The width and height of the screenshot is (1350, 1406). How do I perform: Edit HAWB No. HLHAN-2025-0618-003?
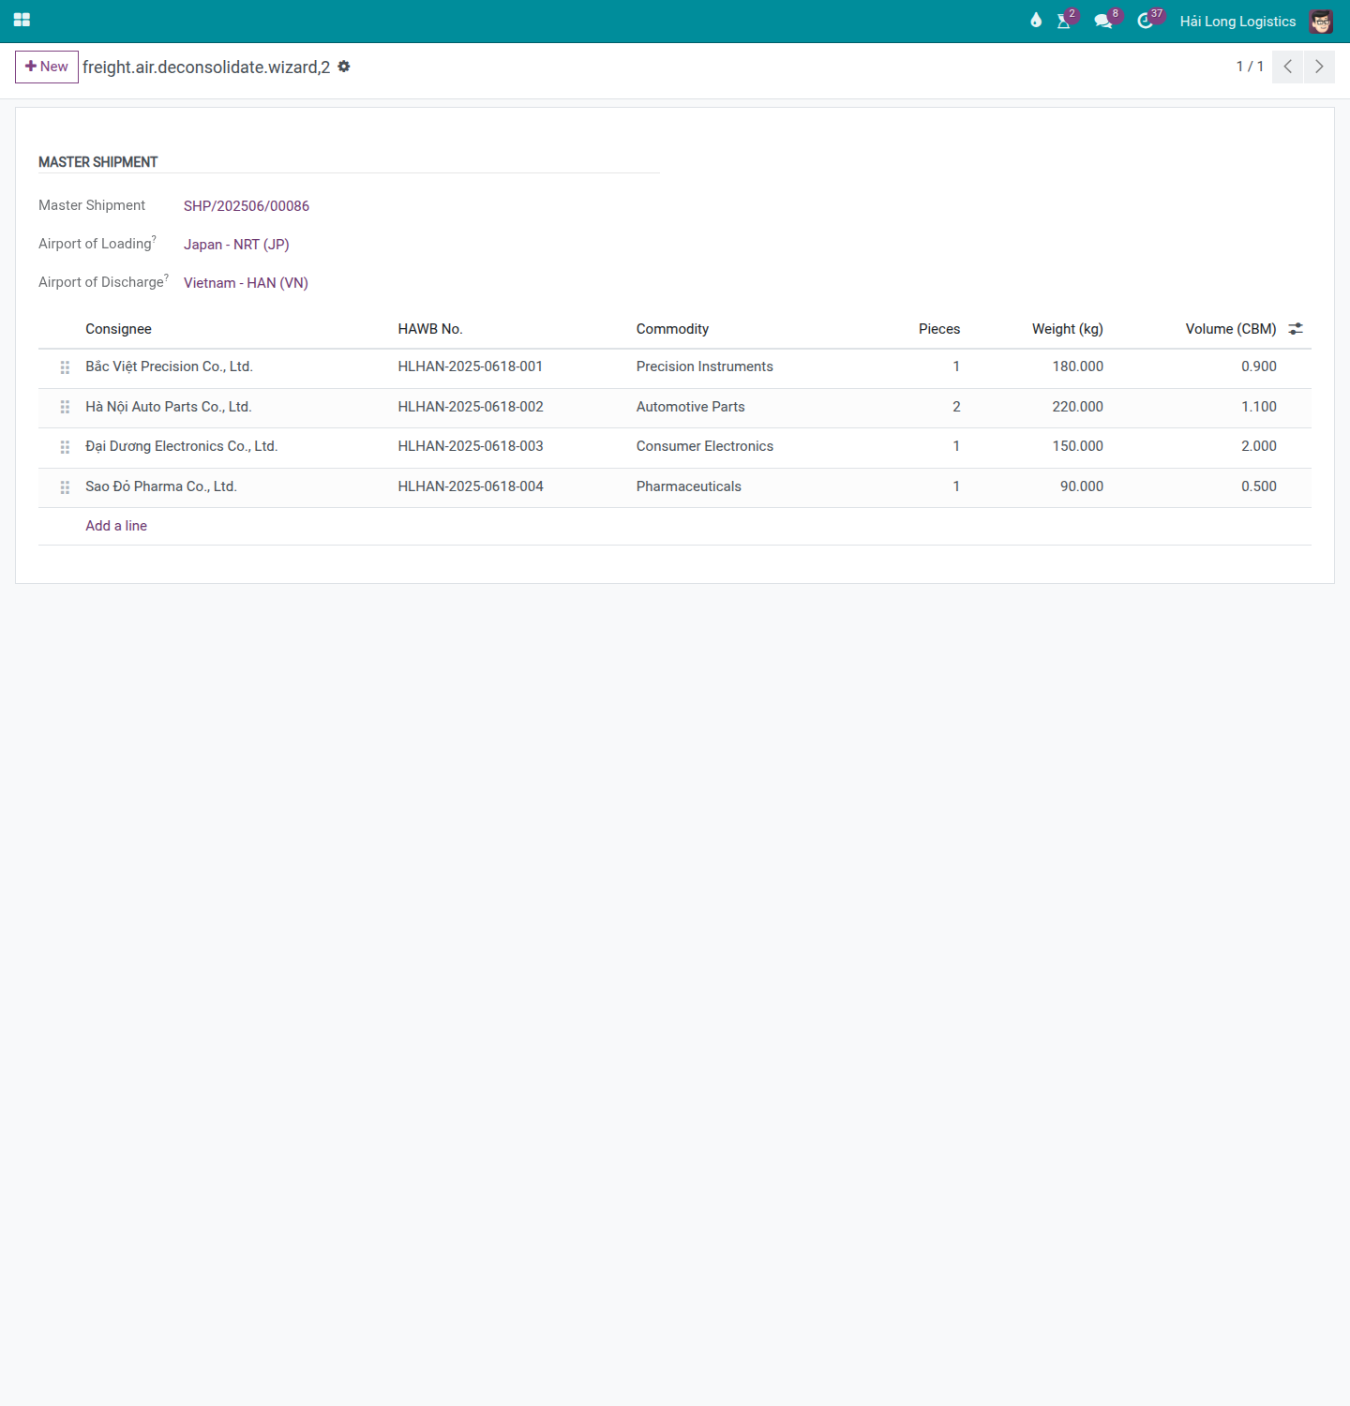pos(471,446)
